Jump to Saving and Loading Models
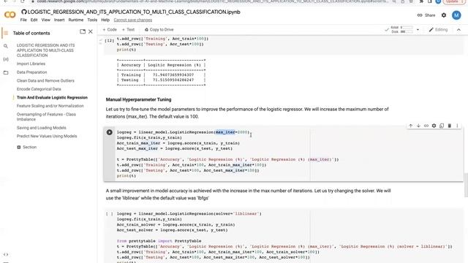468x263 pixels. 42,128
